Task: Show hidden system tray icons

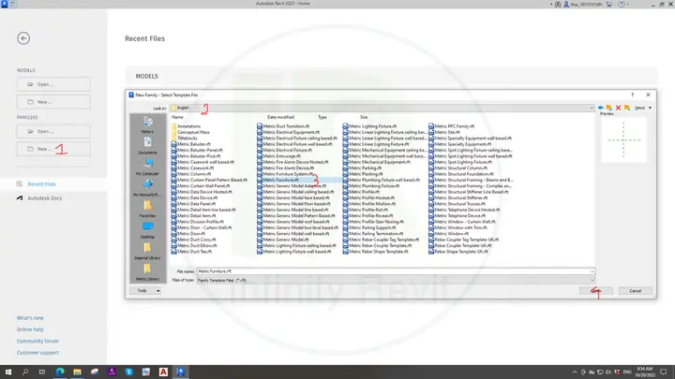Action: [575, 372]
